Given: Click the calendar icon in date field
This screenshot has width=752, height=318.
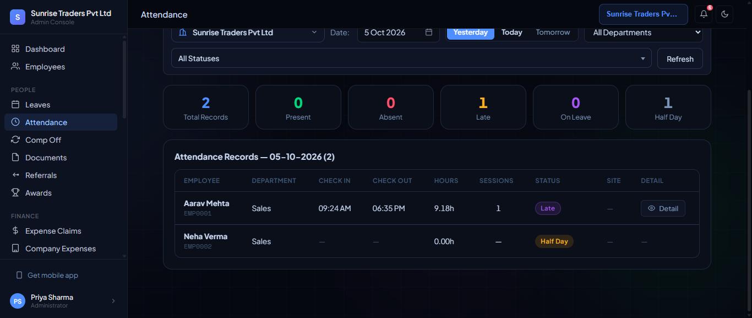Looking at the screenshot, I should click(429, 33).
